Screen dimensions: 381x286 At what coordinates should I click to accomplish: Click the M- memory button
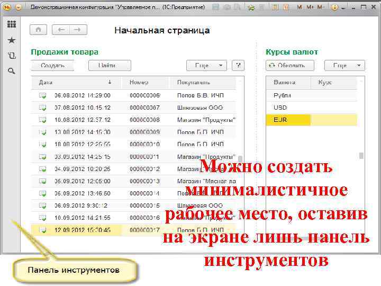[321, 7]
